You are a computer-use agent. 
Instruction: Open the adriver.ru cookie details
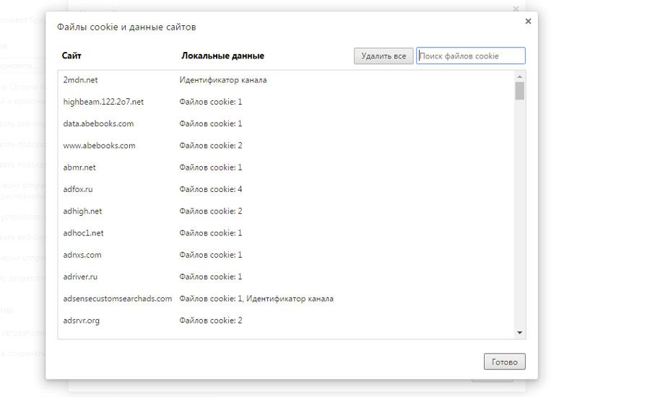click(x=81, y=276)
